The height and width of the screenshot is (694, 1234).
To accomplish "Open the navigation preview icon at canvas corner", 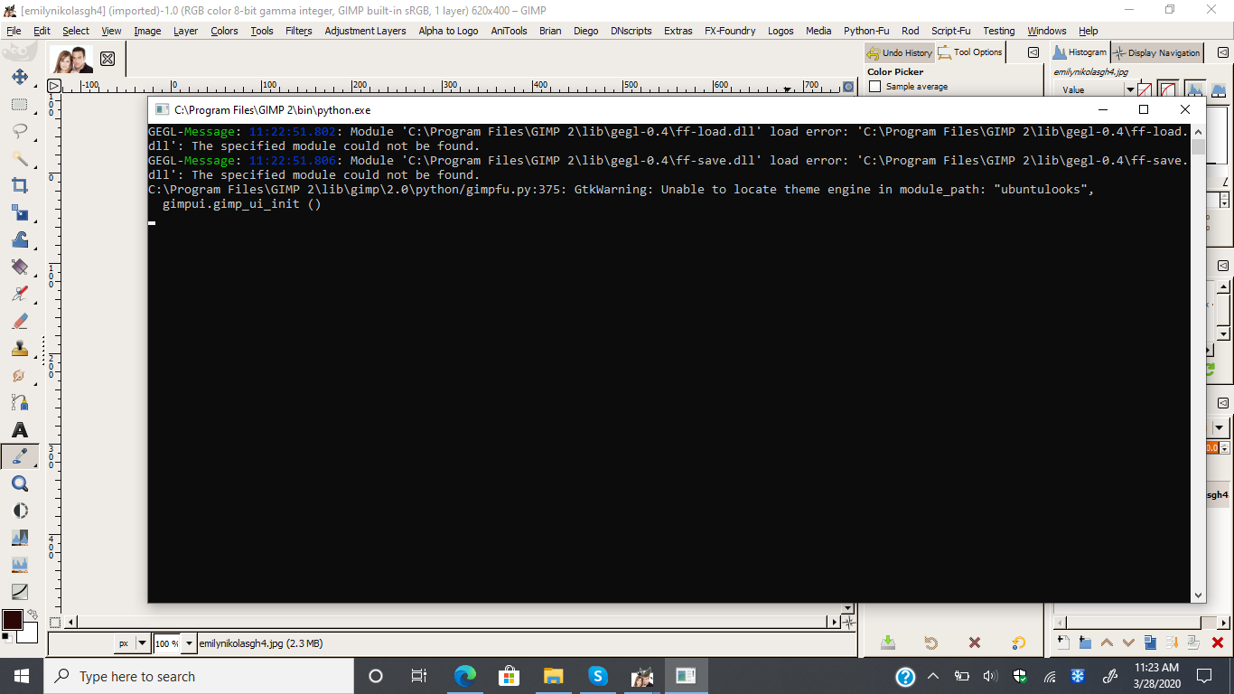I will (x=847, y=622).
